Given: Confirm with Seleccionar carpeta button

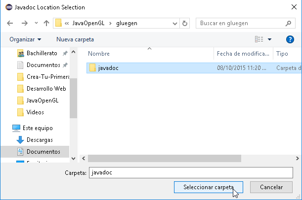Looking at the screenshot, I should point(209,187).
